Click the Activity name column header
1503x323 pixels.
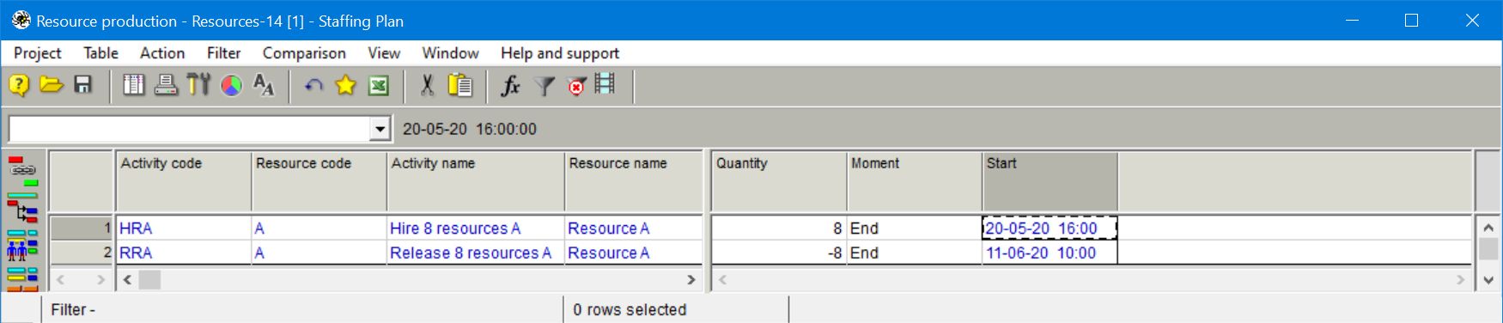point(476,181)
